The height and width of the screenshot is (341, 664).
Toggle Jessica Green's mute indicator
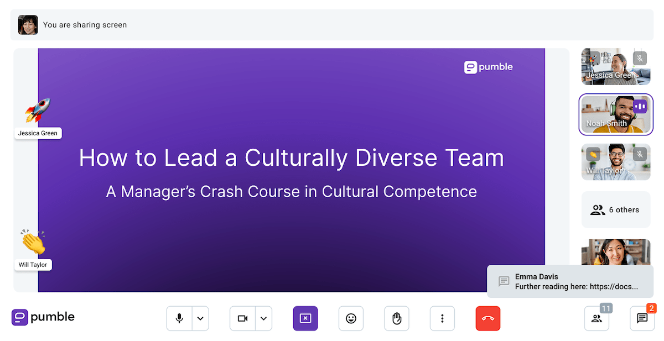pos(640,58)
